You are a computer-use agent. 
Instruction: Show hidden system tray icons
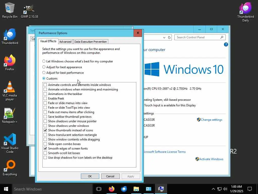click(213, 189)
